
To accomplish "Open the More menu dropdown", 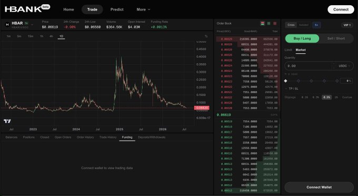I will pos(143,9).
